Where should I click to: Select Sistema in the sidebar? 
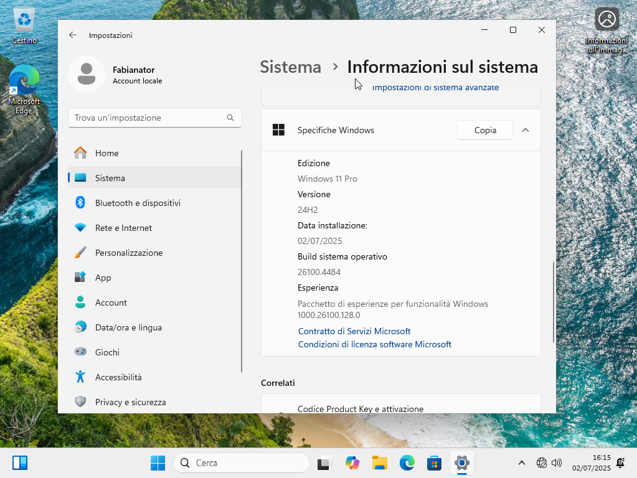(x=154, y=178)
